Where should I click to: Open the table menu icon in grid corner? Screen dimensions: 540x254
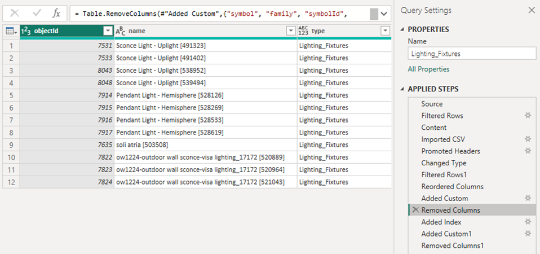pos(11,32)
